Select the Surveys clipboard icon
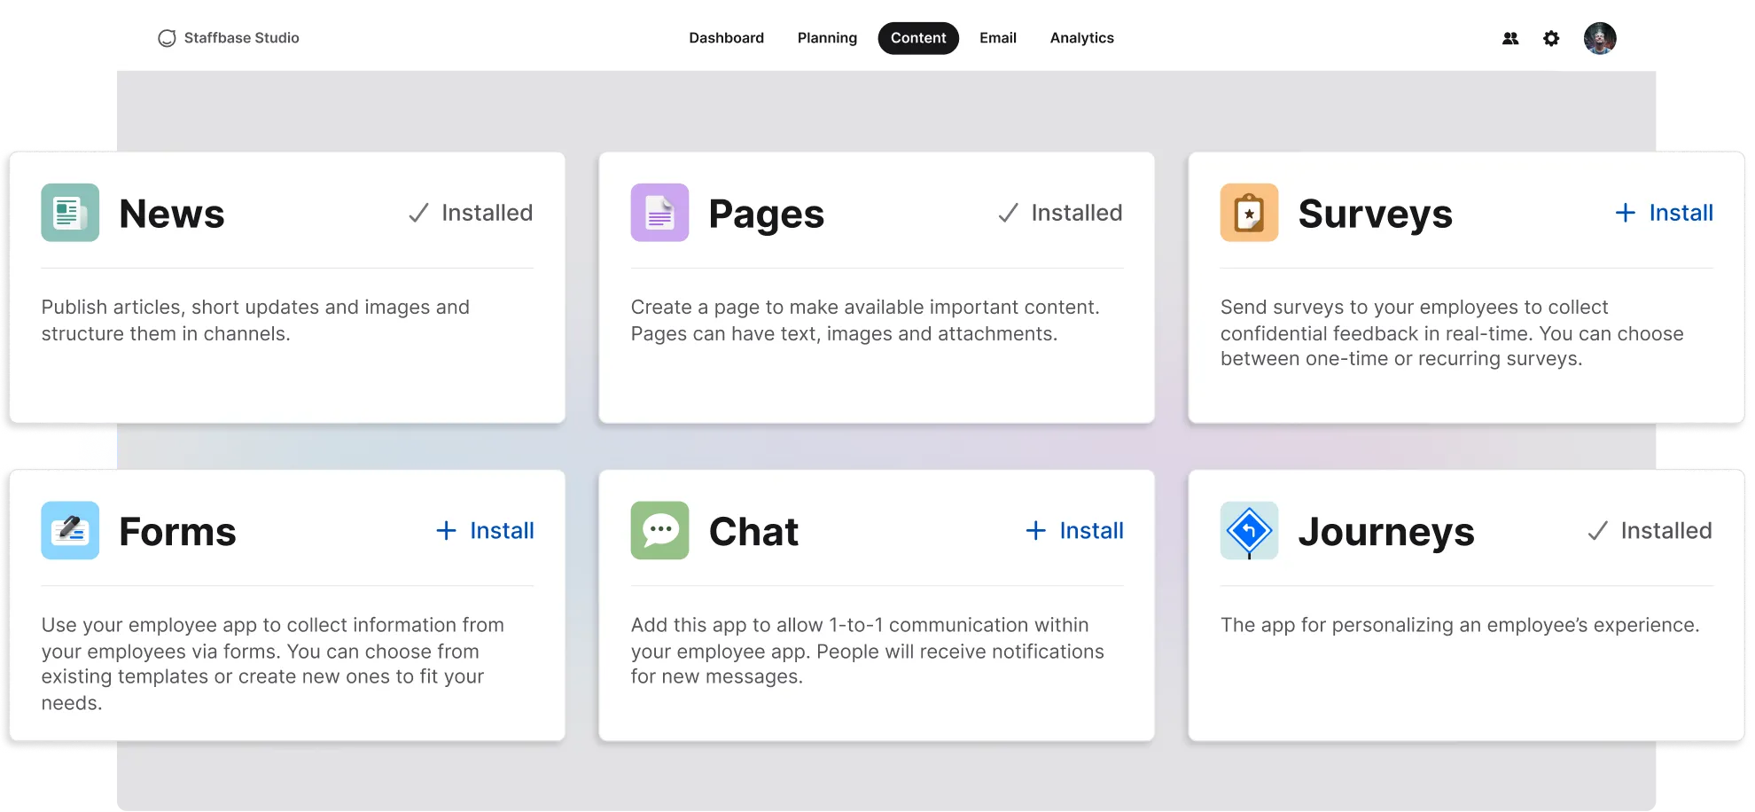The width and height of the screenshot is (1755, 812). 1250,213
